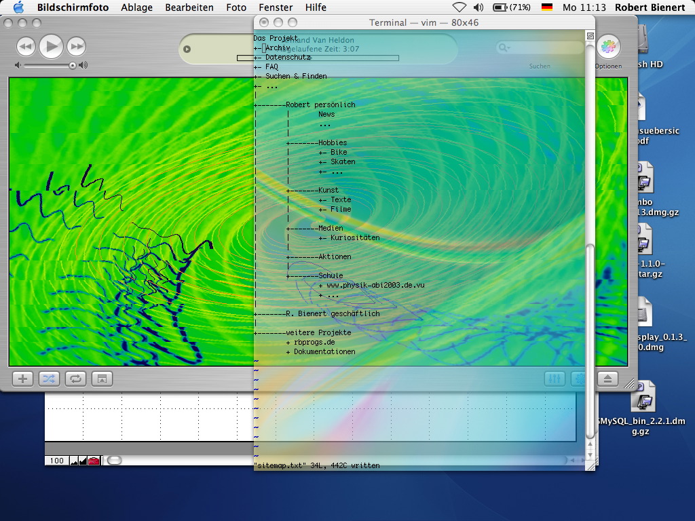Screen dimensions: 695x521
Task: Seek within the iTunes track progress bar
Action: (x=318, y=58)
